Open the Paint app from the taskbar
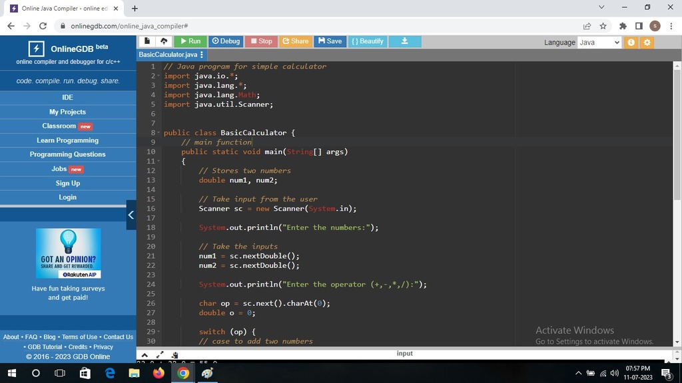The image size is (682, 383). point(208,373)
